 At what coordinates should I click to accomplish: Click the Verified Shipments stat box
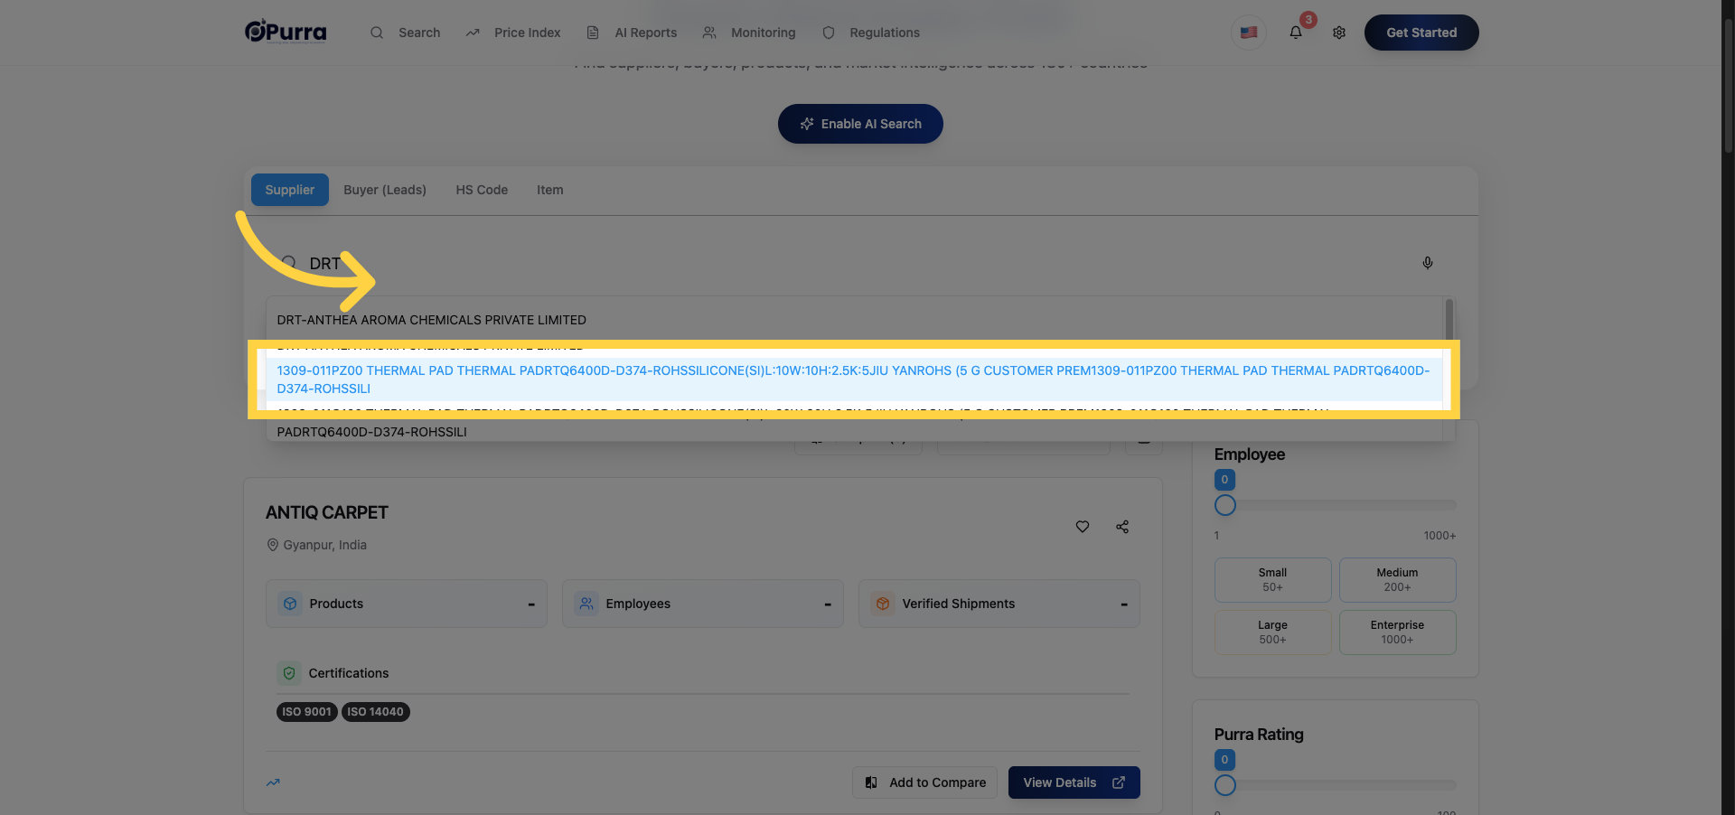999,604
